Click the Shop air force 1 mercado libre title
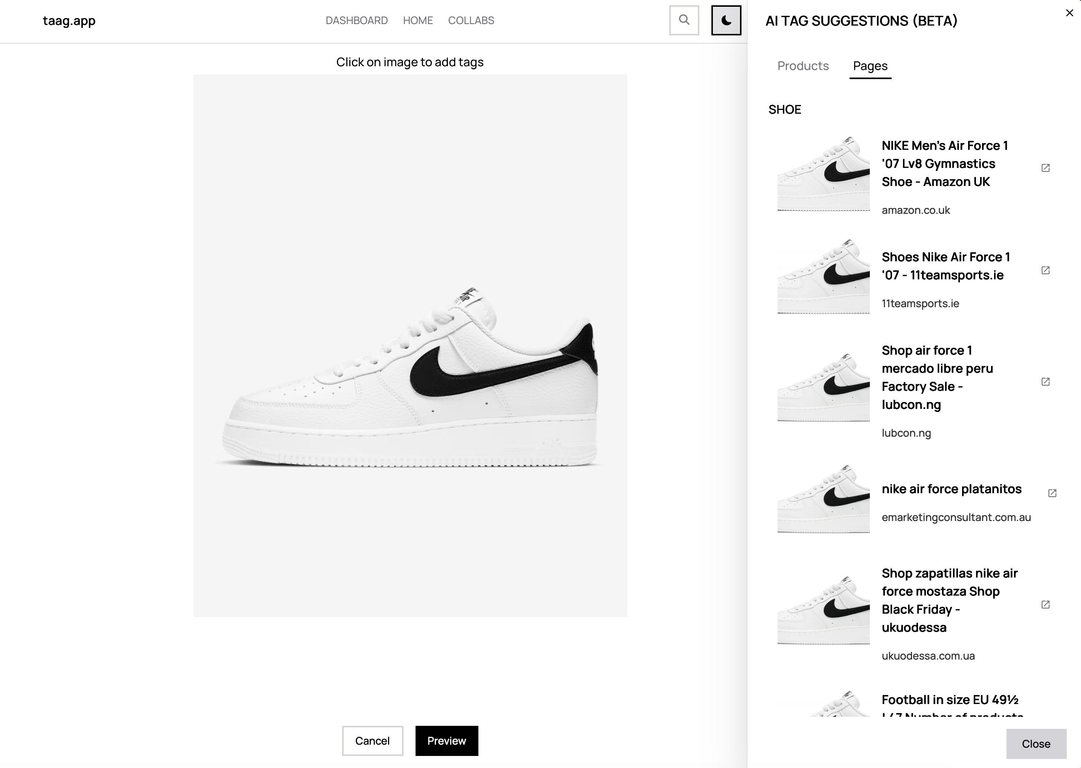Image resolution: width=1081 pixels, height=768 pixels. 937,377
